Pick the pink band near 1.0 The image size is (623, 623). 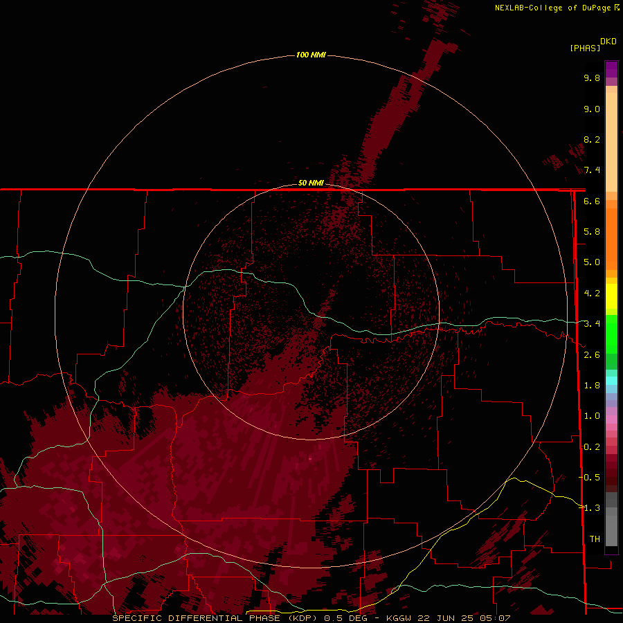coord(611,419)
